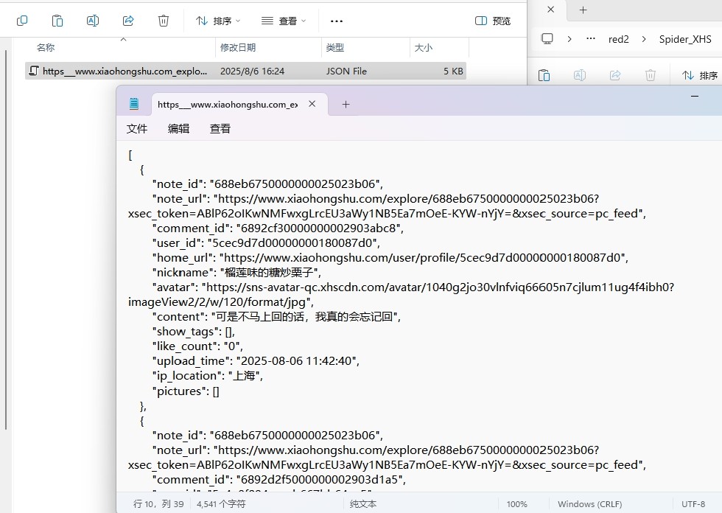Click the This PC monitor icon in breadcrumb
Image resolution: width=722 pixels, height=513 pixels.
pyautogui.click(x=547, y=38)
